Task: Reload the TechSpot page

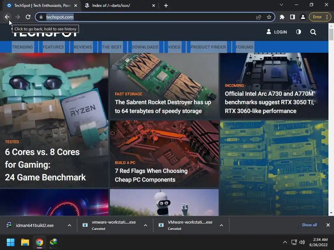Action: (28, 17)
